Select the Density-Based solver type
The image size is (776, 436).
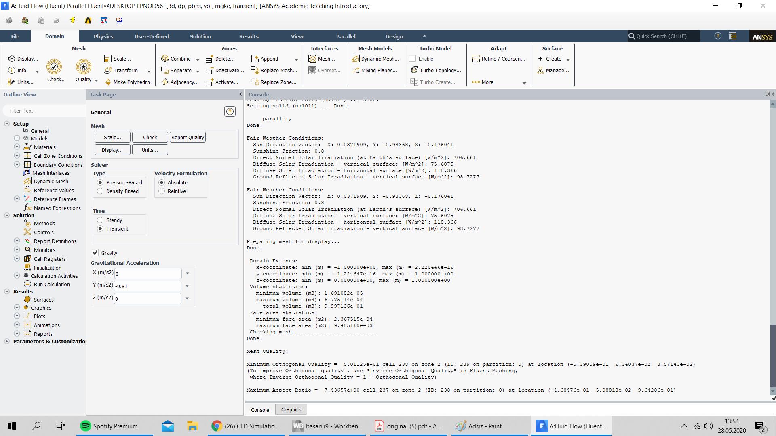100,191
